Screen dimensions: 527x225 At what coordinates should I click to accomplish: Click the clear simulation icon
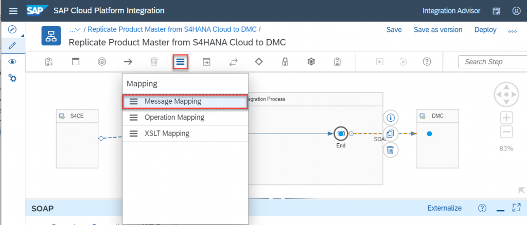(403, 62)
